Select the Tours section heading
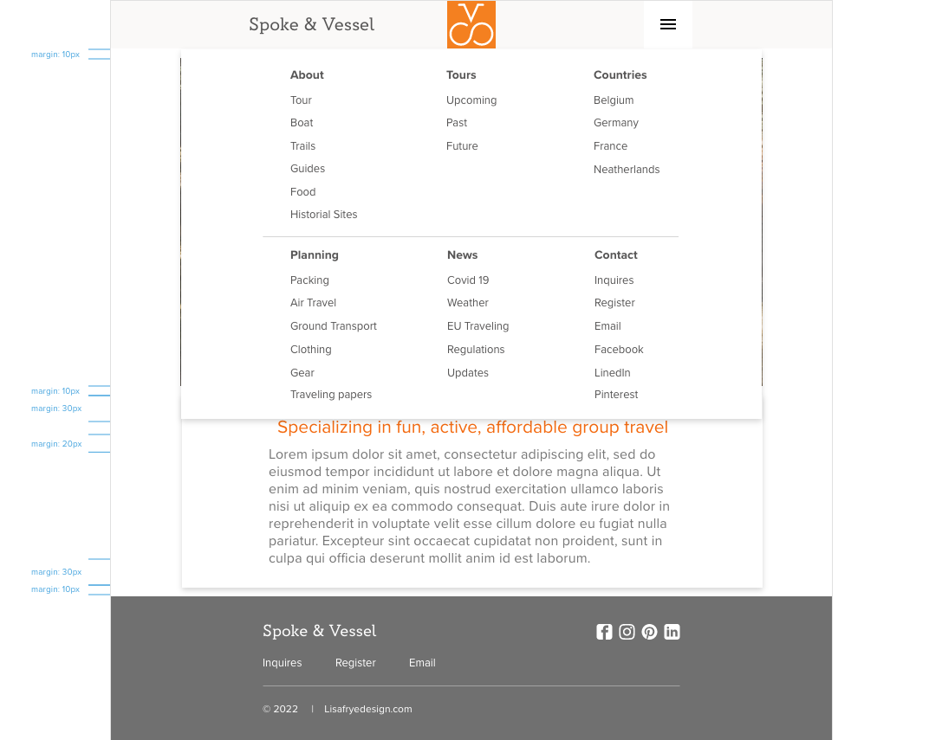This screenshot has width=942, height=740. point(461,75)
